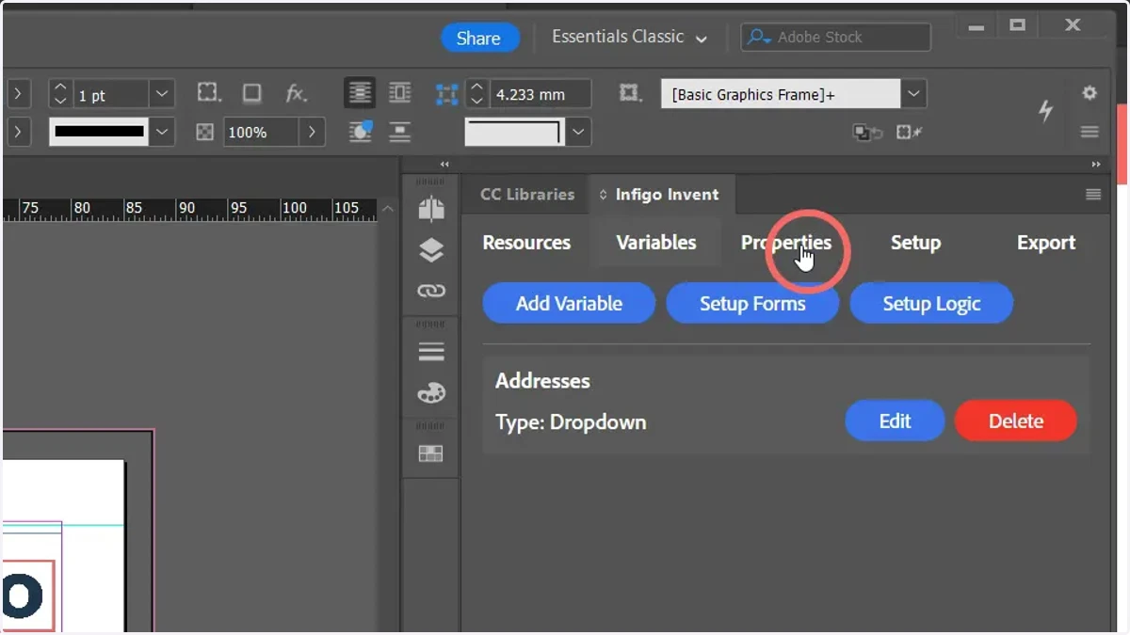
Task: Open control panel gear settings
Action: [1090, 92]
